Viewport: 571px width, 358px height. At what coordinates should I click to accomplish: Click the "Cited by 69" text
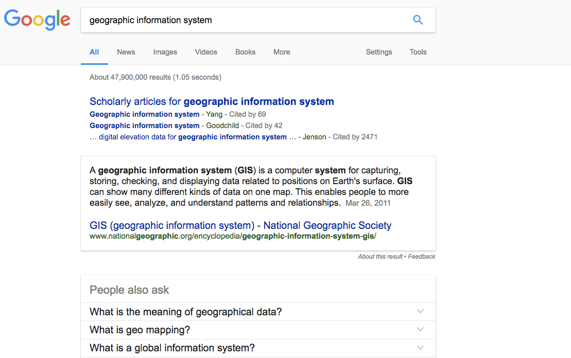[x=248, y=114]
